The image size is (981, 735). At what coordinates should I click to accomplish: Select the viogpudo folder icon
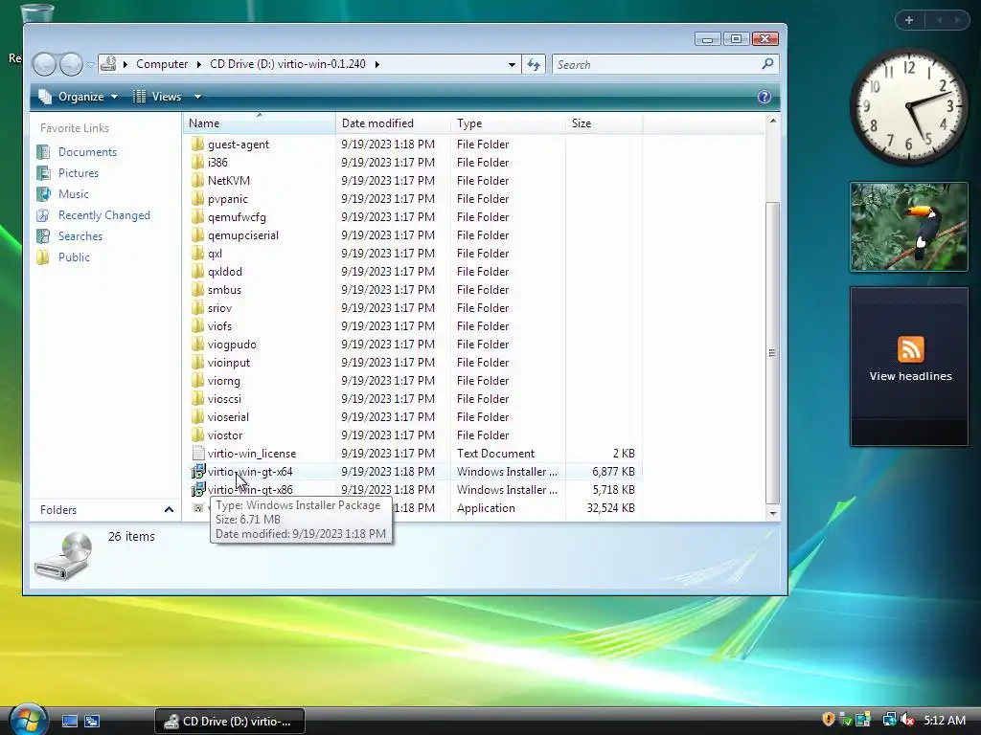pos(197,344)
